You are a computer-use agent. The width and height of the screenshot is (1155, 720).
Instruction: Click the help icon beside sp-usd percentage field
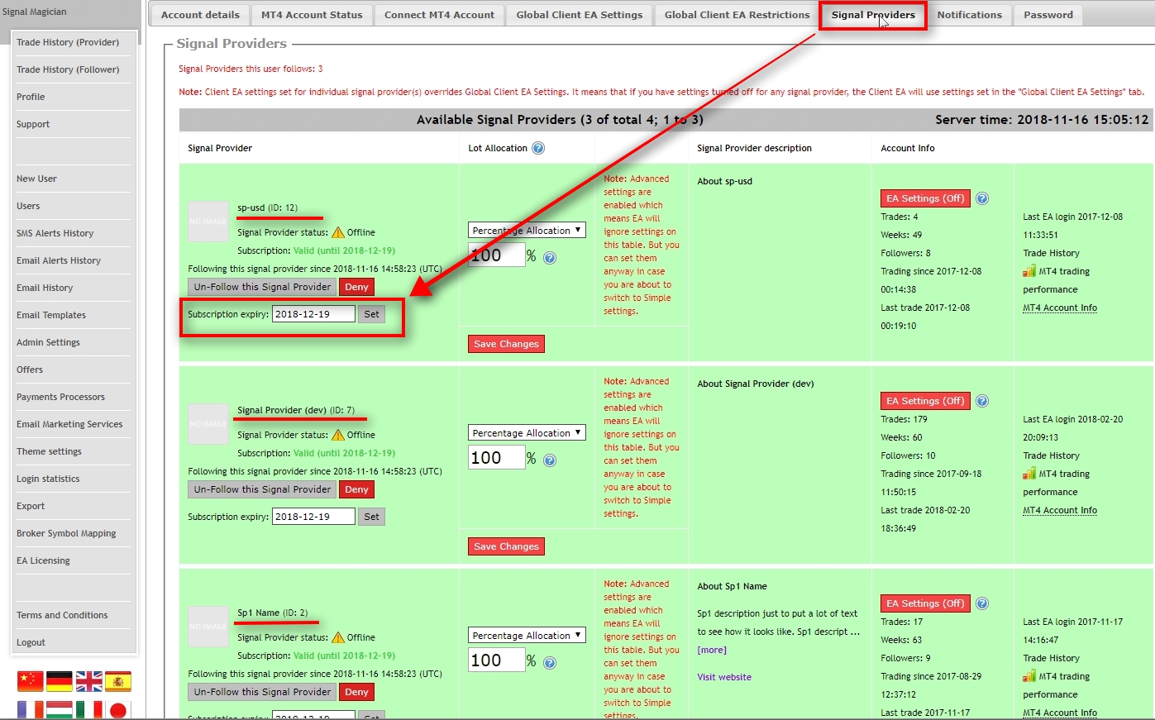[x=548, y=256]
